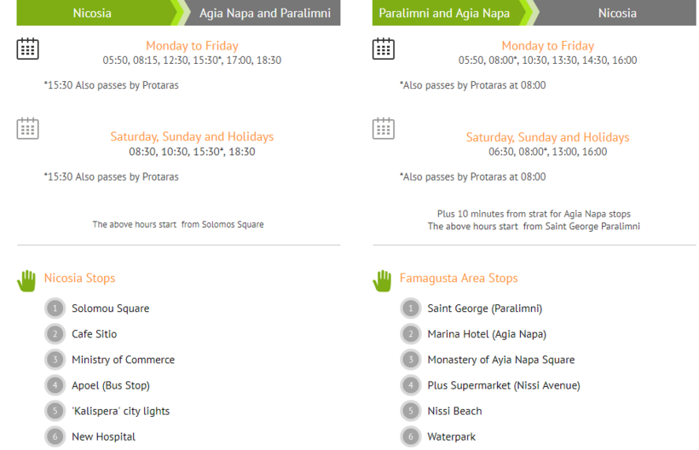Click the green hand icon beside Famagusta Area Stops
Image resolution: width=699 pixels, height=450 pixels.
382,280
